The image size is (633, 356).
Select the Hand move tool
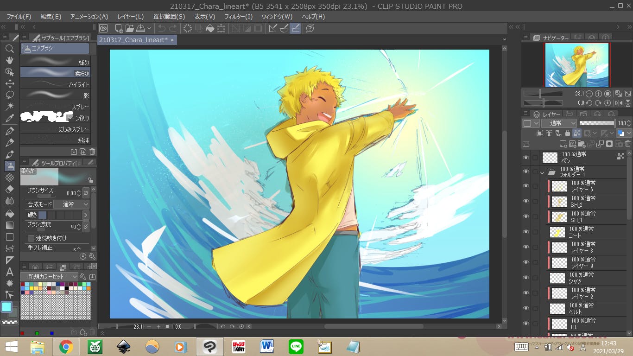[x=9, y=60]
